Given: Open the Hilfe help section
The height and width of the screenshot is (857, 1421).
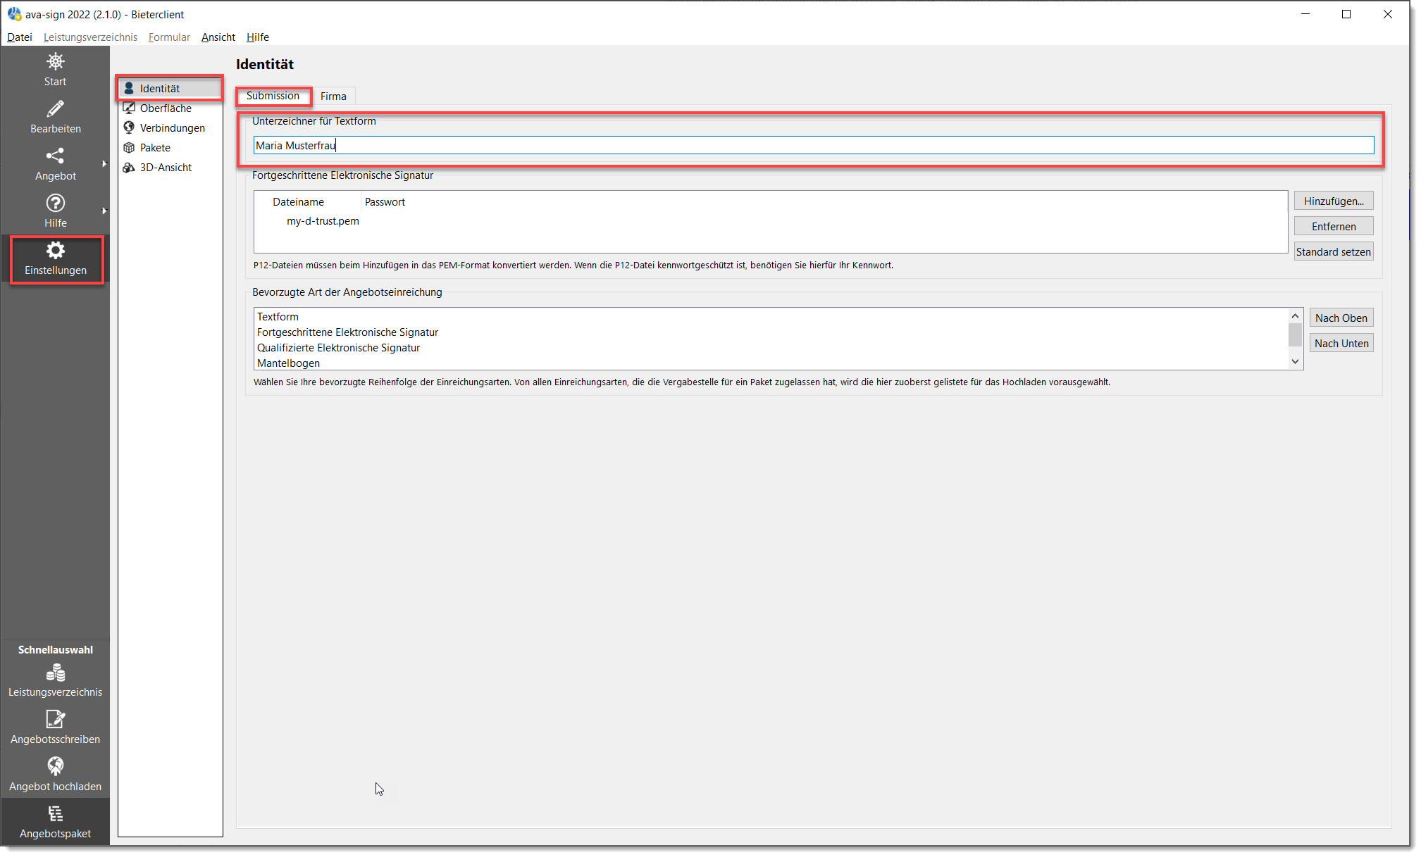Looking at the screenshot, I should [55, 211].
